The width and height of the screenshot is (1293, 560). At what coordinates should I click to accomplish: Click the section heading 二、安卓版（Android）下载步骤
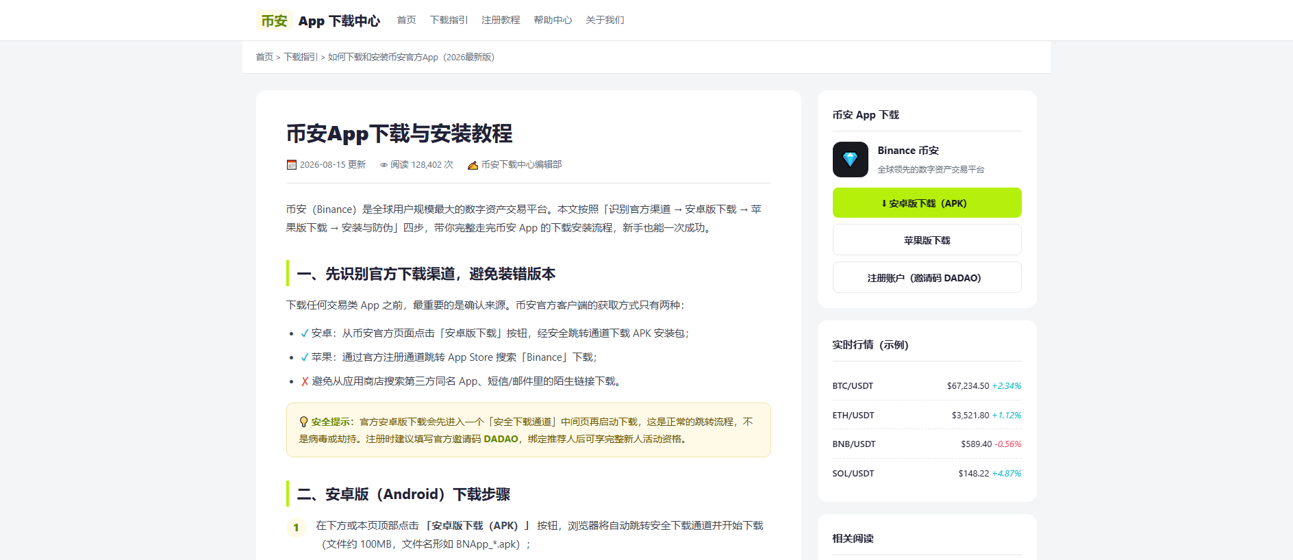[403, 494]
